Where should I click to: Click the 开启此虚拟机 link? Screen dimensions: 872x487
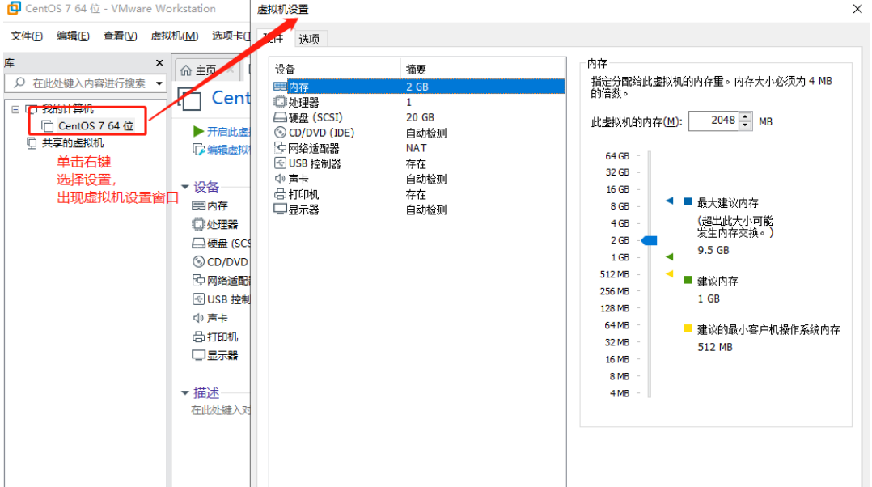pos(229,132)
